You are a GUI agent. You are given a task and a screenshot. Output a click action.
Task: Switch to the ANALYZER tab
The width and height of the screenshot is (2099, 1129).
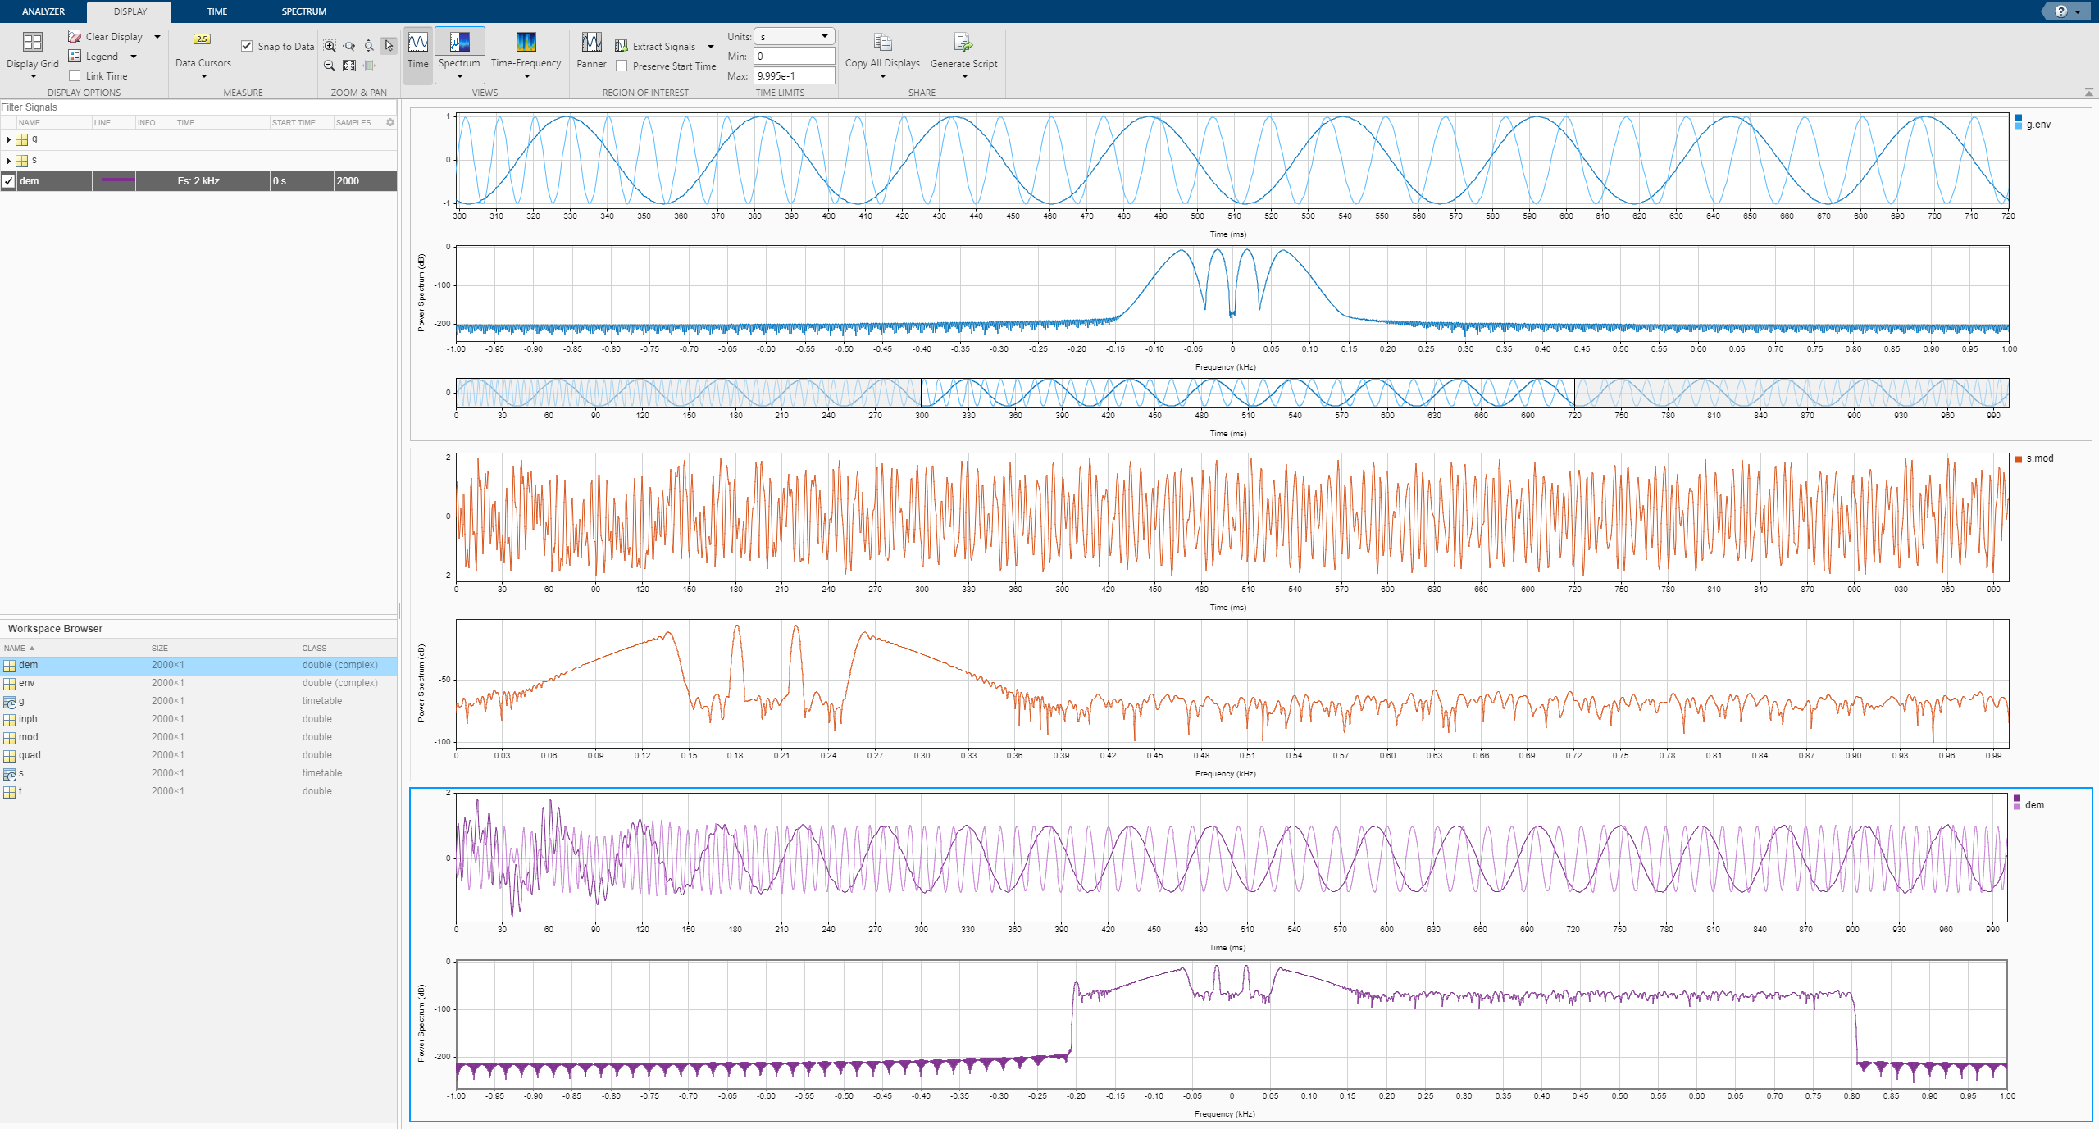pos(43,11)
